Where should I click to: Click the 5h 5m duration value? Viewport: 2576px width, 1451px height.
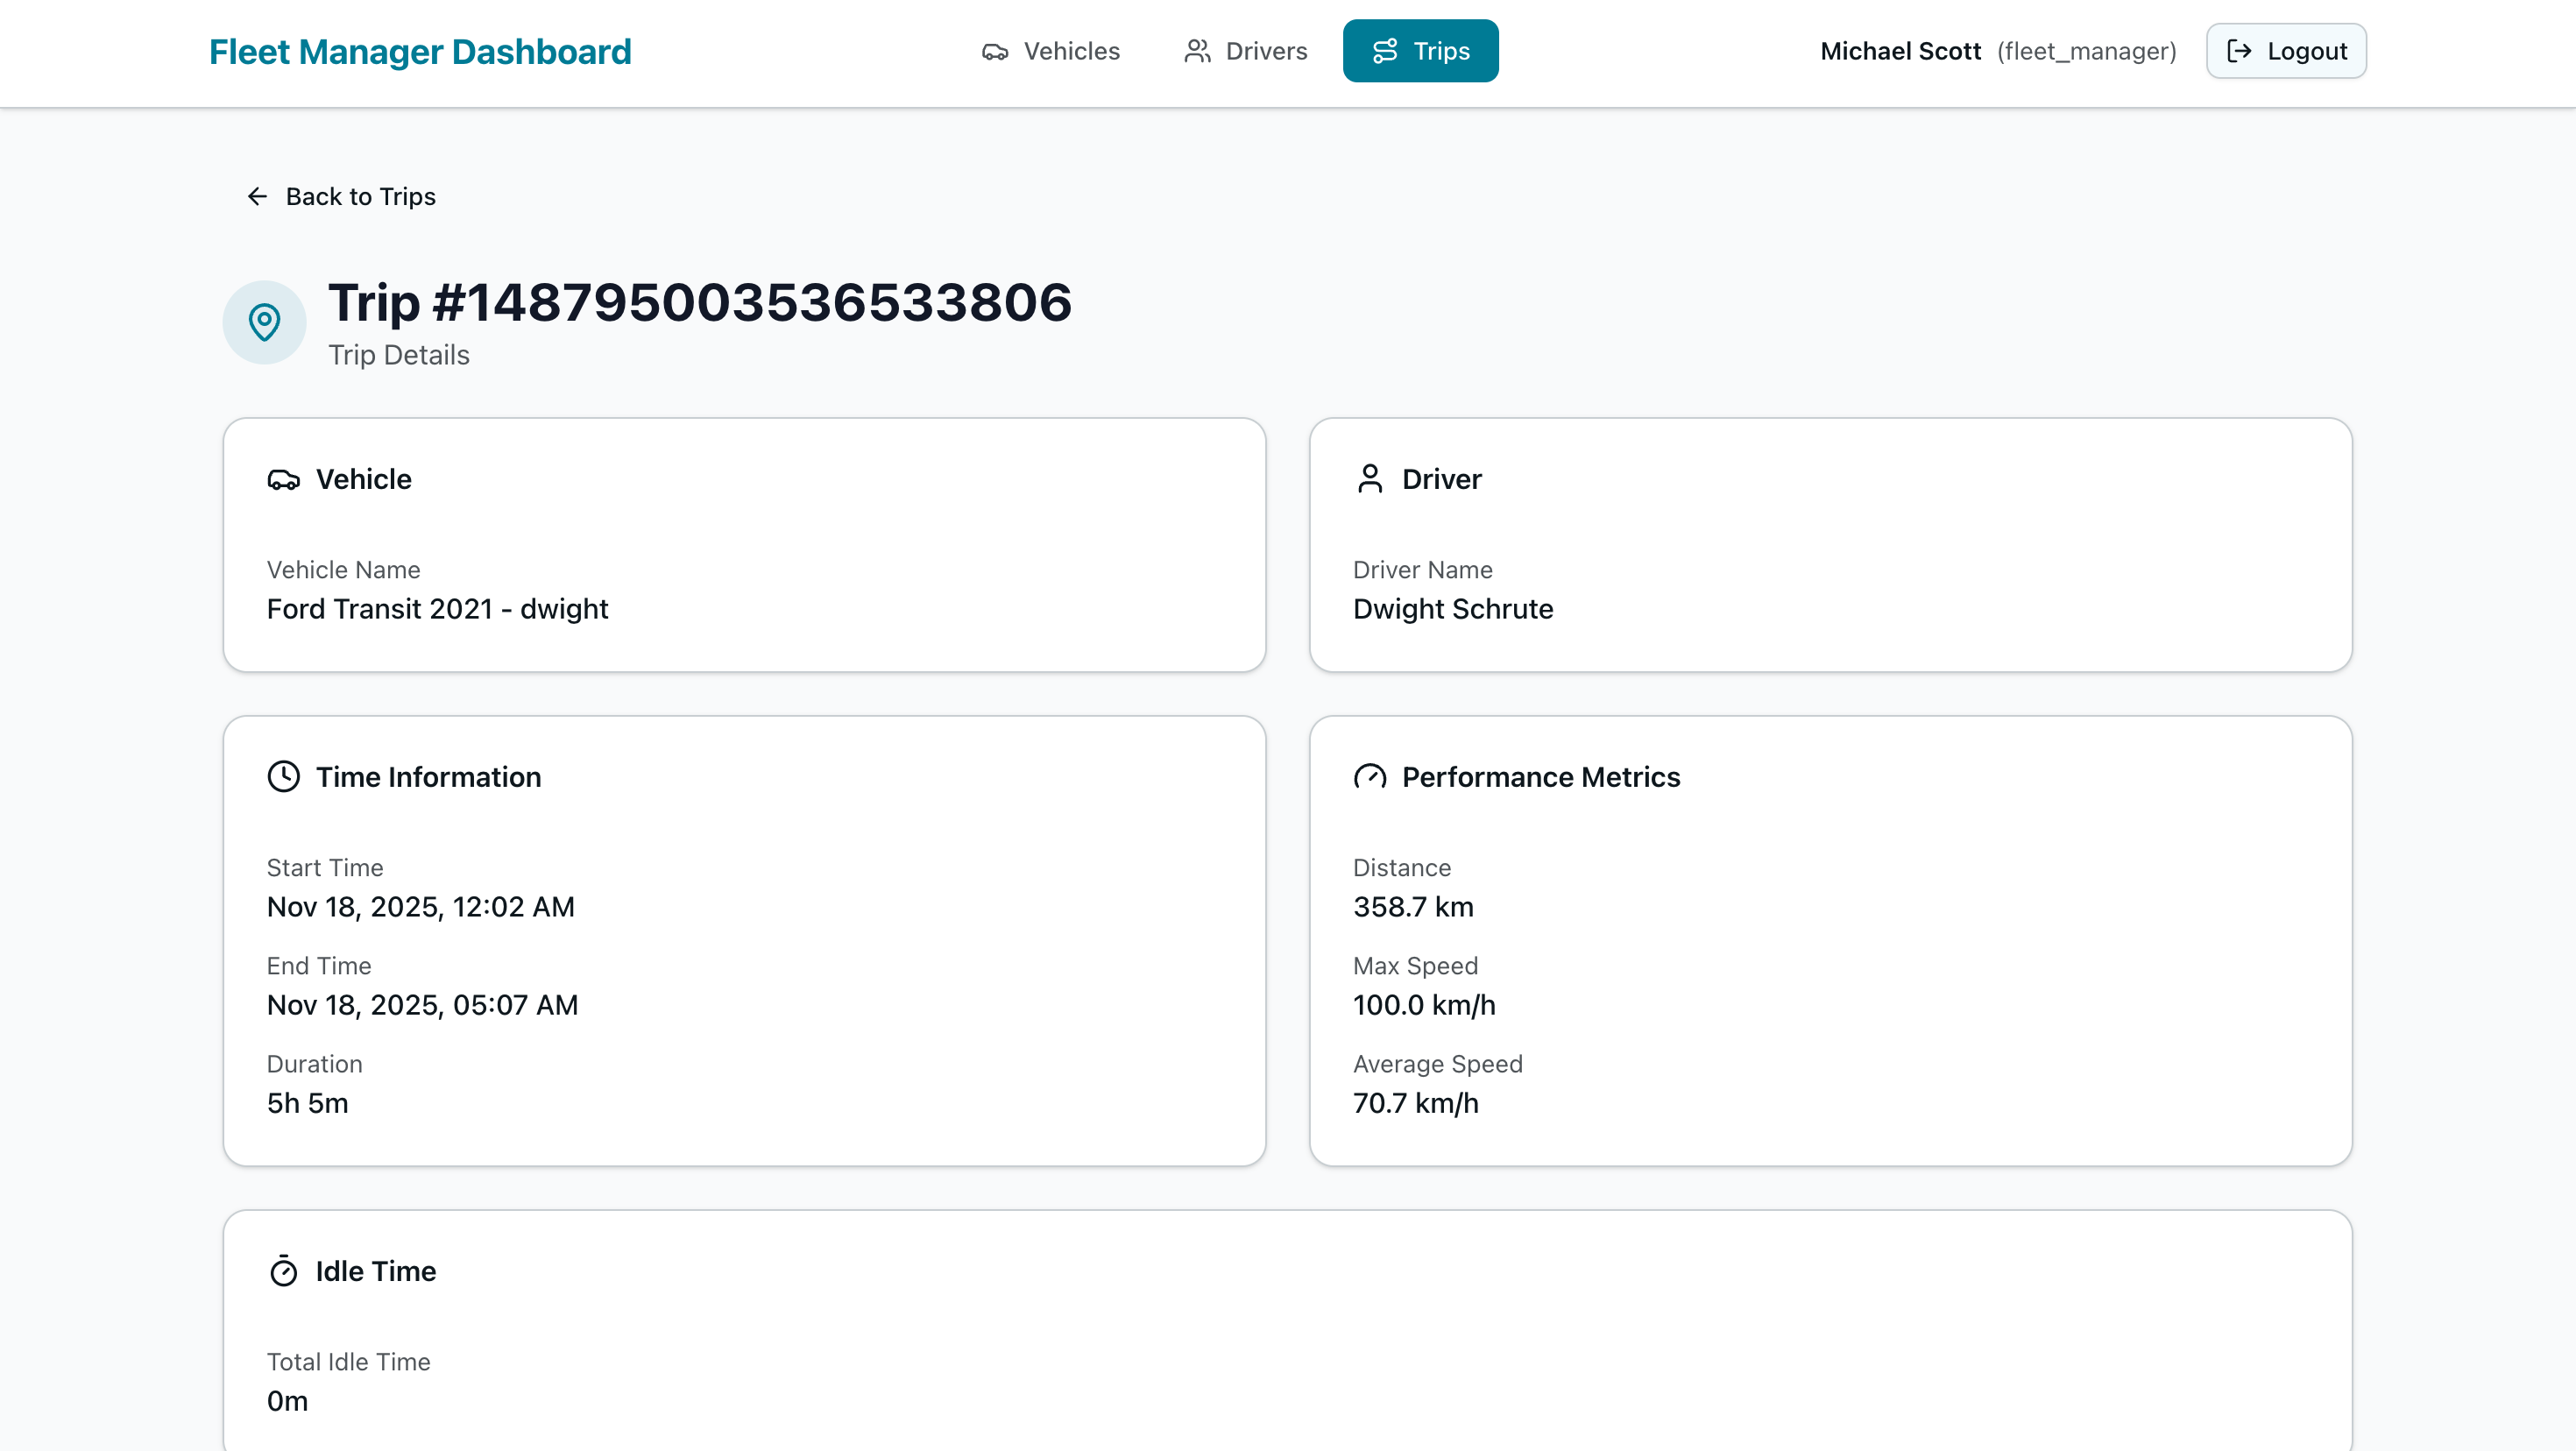pyautogui.click(x=307, y=1103)
